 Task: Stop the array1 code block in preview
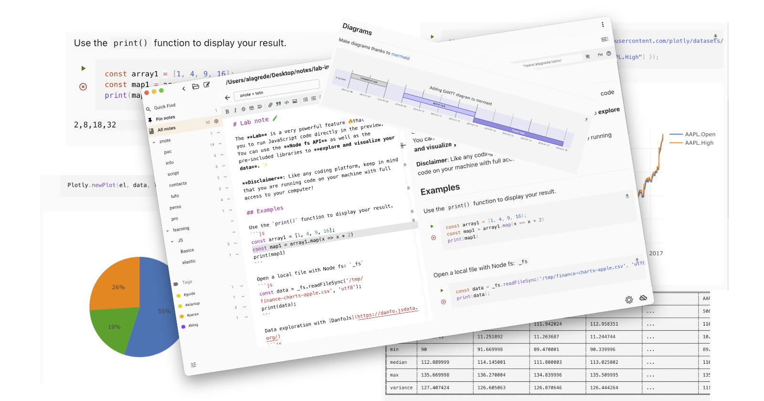click(x=434, y=238)
